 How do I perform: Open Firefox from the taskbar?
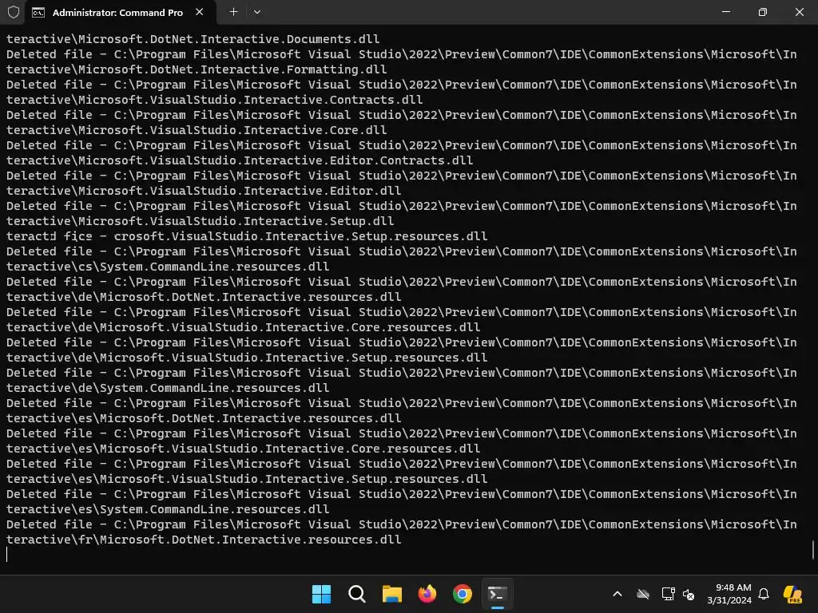[x=427, y=594]
